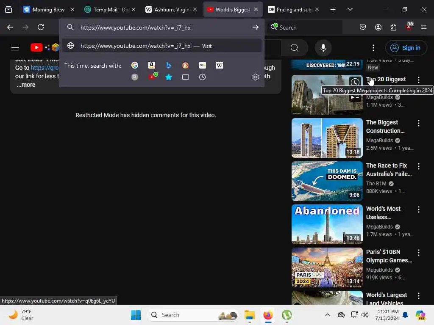The image size is (434, 325).
Task: Switch to the Morning Brew tab
Action: coord(49,10)
